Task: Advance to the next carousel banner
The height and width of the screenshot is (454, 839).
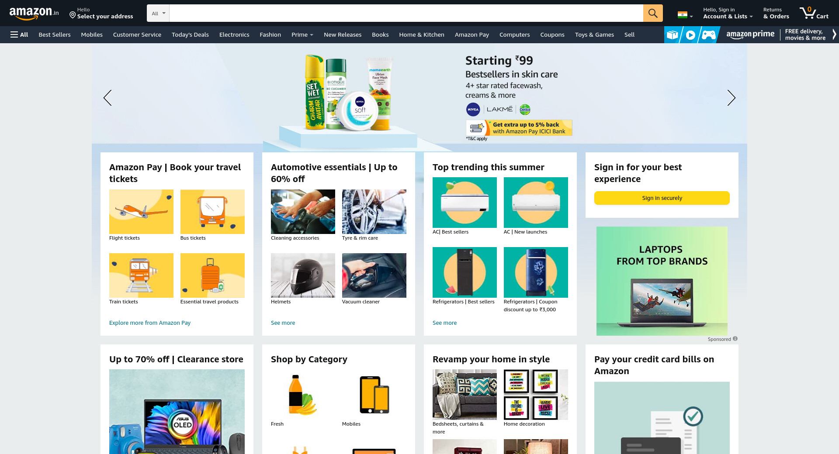Action: pyautogui.click(x=731, y=98)
